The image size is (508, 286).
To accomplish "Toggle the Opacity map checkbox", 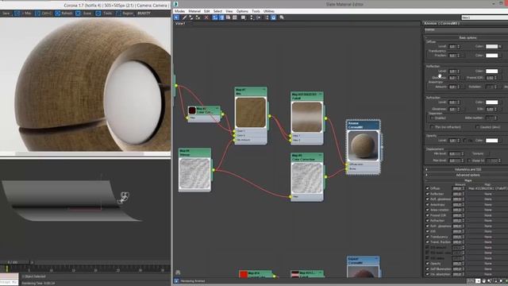I will pyautogui.click(x=427, y=264).
